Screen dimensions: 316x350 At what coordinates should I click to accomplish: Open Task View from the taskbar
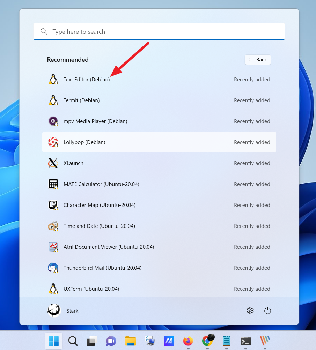coord(92,341)
